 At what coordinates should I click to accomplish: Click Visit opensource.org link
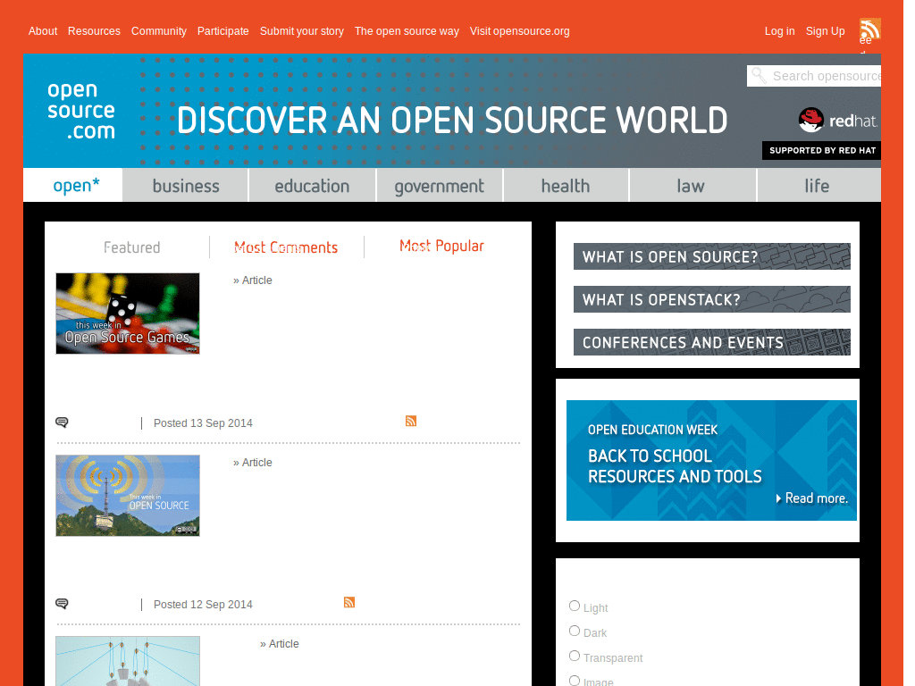519,31
